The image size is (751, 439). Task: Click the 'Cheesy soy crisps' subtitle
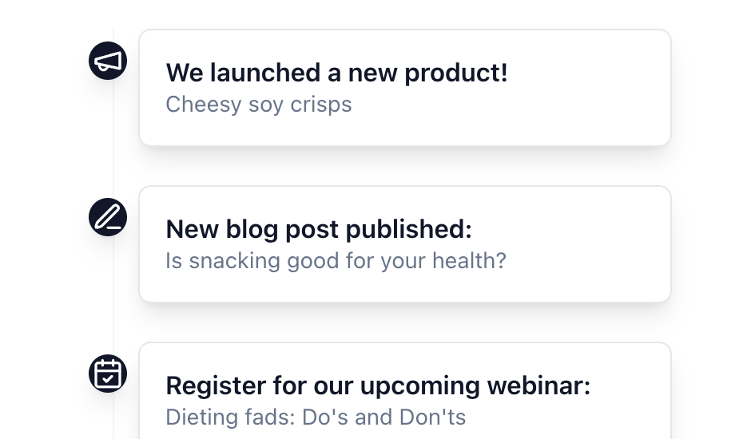258,105
